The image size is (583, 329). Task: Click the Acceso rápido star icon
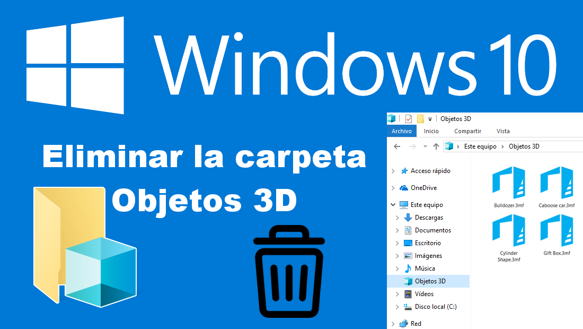click(x=404, y=171)
